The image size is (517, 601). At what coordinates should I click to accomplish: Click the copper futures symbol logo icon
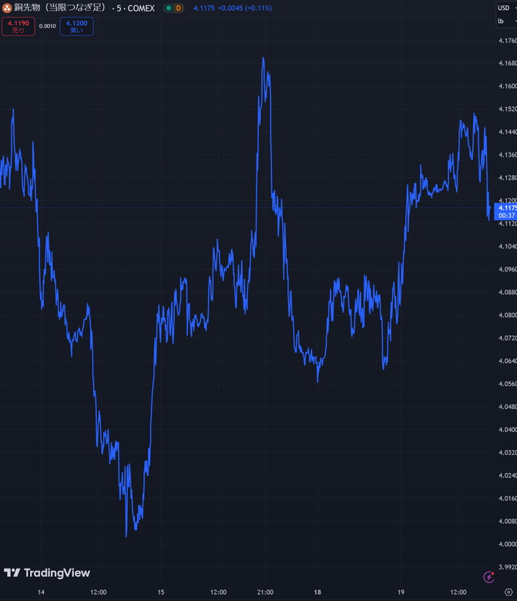pos(7,8)
